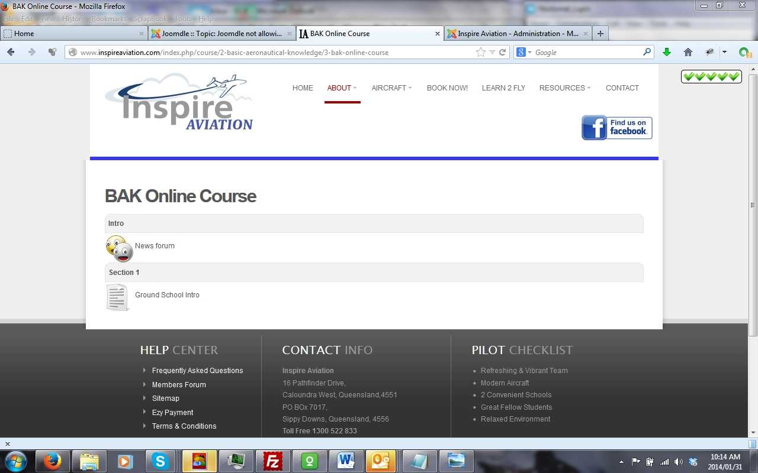
Task: Click the Firefox home button
Action: tap(688, 52)
